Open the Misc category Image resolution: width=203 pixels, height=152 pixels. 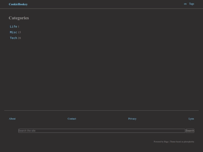click(14, 32)
